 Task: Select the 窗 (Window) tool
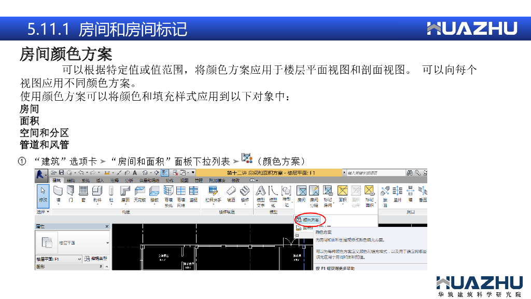(x=83, y=195)
